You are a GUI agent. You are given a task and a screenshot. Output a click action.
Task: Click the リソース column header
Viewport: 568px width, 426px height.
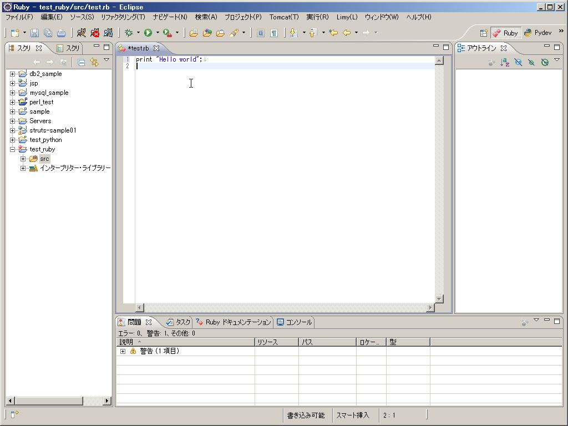click(x=277, y=342)
